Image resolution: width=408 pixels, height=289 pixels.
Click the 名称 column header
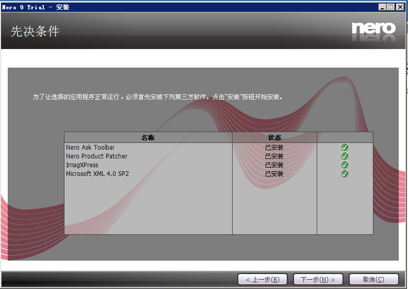[x=148, y=137]
